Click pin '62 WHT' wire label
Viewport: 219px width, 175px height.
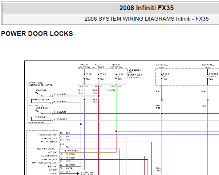(x=65, y=137)
